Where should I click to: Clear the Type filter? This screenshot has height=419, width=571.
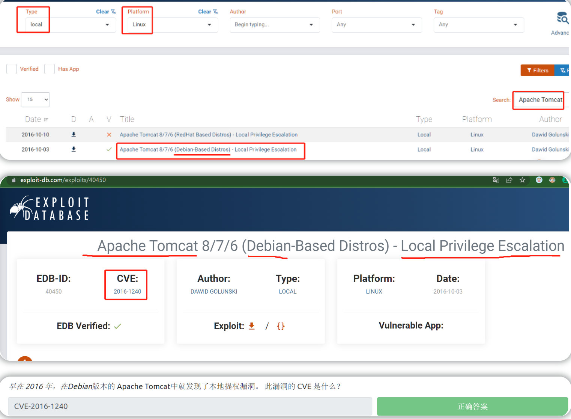pos(106,12)
